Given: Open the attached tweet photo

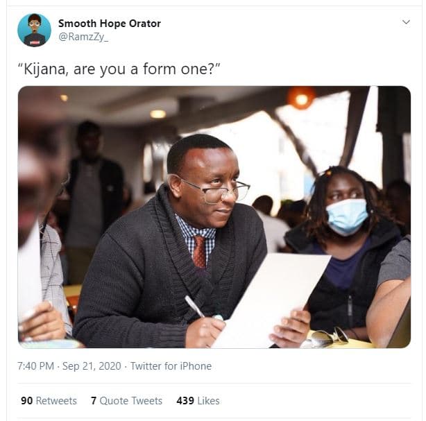Looking at the screenshot, I should pos(214,217).
